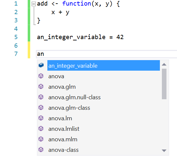Collapse the add function code block
This screenshot has height=162, width=177.
pyautogui.click(x=34, y=4)
